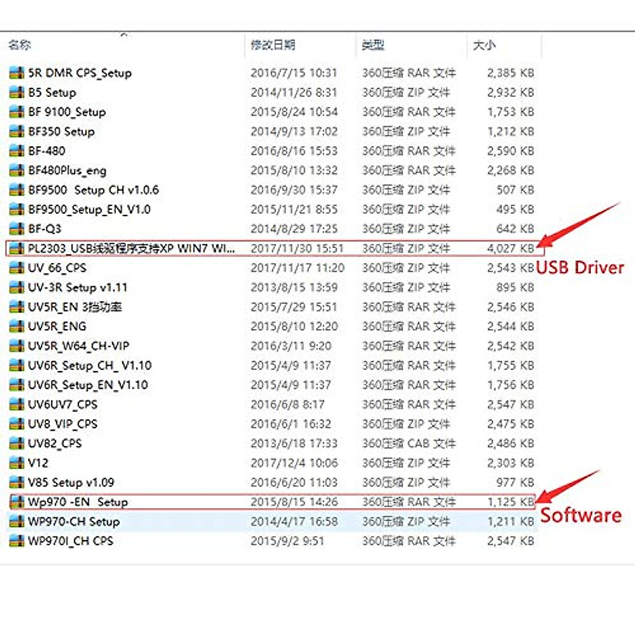This screenshot has height=635, width=635.
Task: Select the B5 Setup file entry
Action: pos(51,93)
